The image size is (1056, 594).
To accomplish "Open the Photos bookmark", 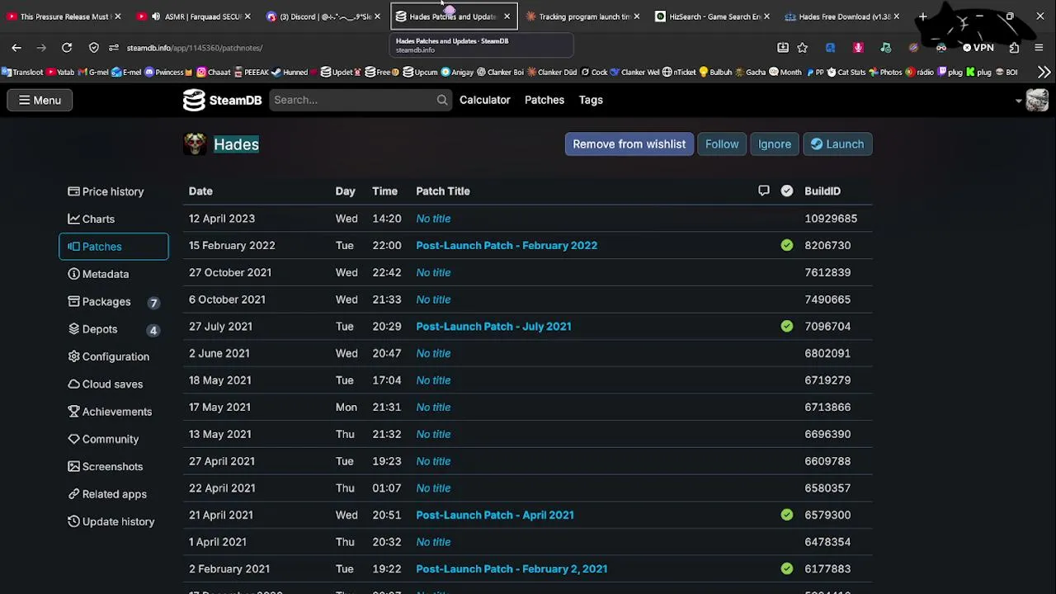I will coord(885,72).
